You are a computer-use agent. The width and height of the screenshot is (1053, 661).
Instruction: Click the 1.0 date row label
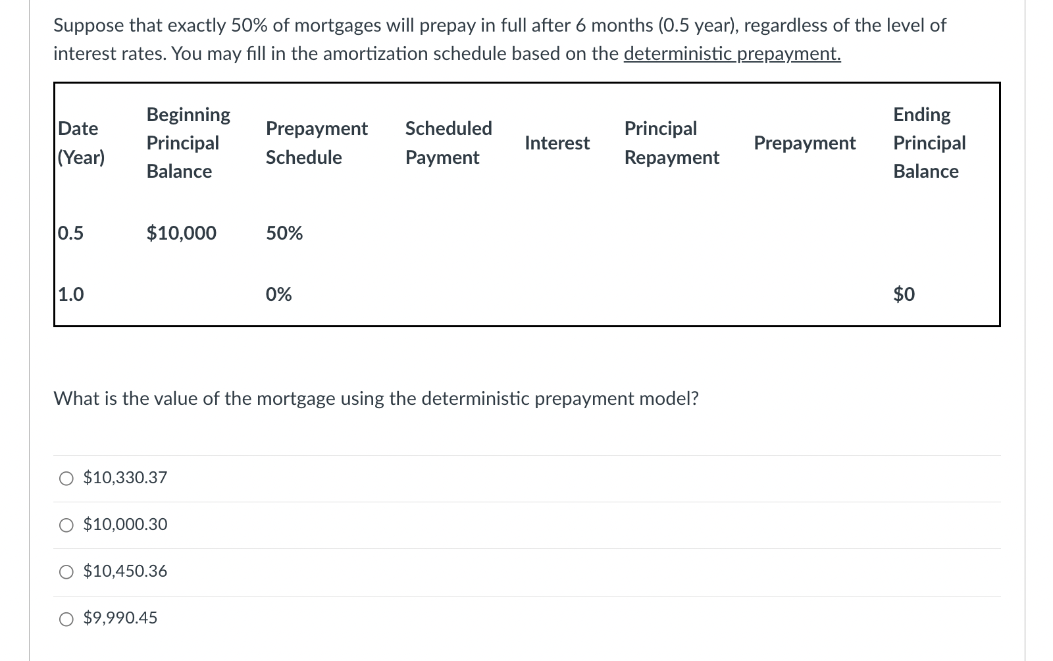click(69, 295)
